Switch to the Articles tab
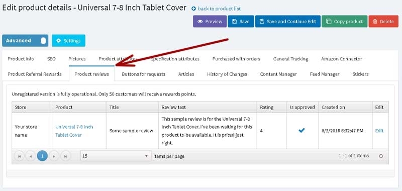This screenshot has height=191, width=402. 186,74
